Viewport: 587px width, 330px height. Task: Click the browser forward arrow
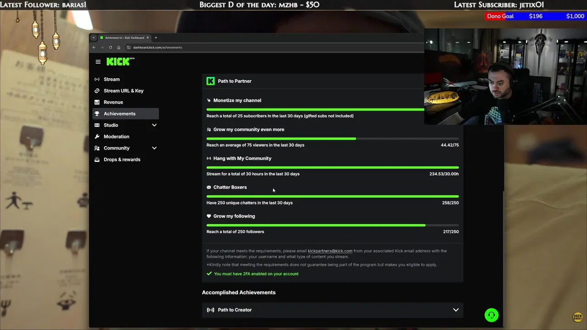coord(102,47)
